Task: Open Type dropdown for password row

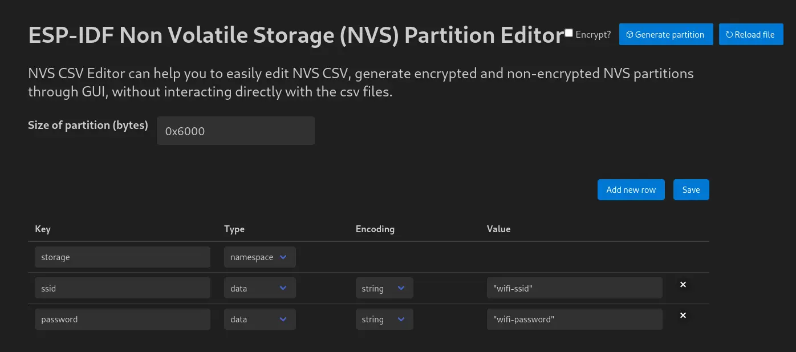Action: click(x=259, y=319)
